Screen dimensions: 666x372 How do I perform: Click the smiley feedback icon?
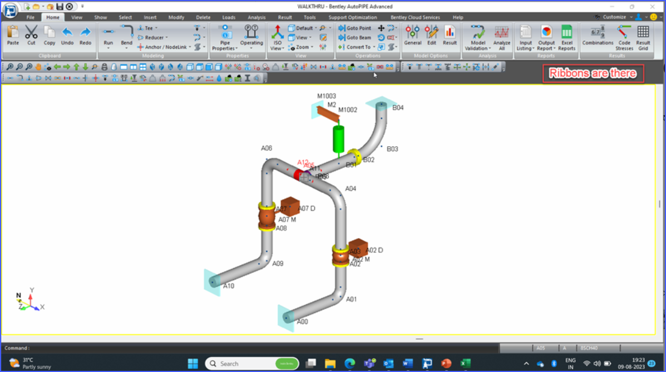[x=654, y=17]
